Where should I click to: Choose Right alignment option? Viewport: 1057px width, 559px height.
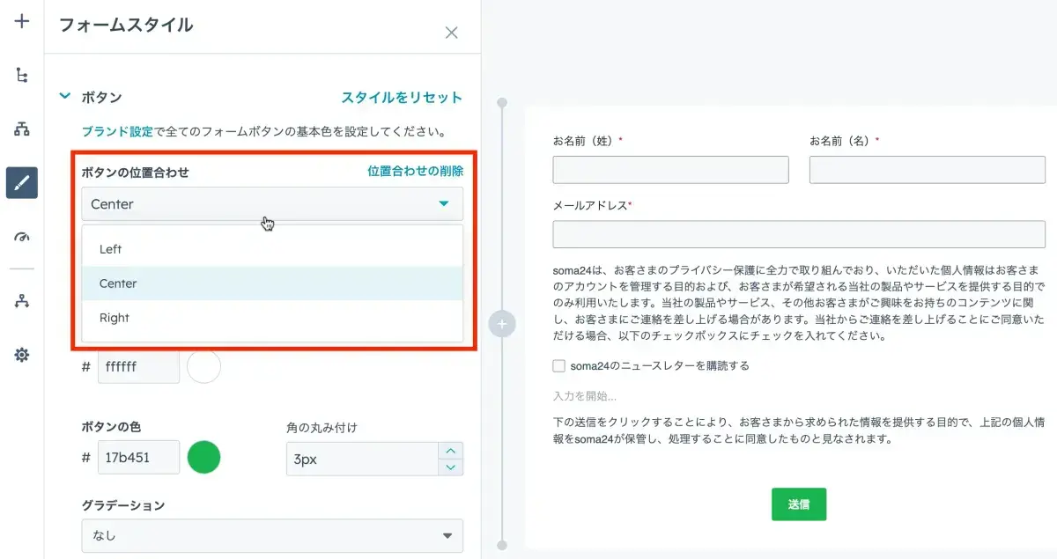272,318
